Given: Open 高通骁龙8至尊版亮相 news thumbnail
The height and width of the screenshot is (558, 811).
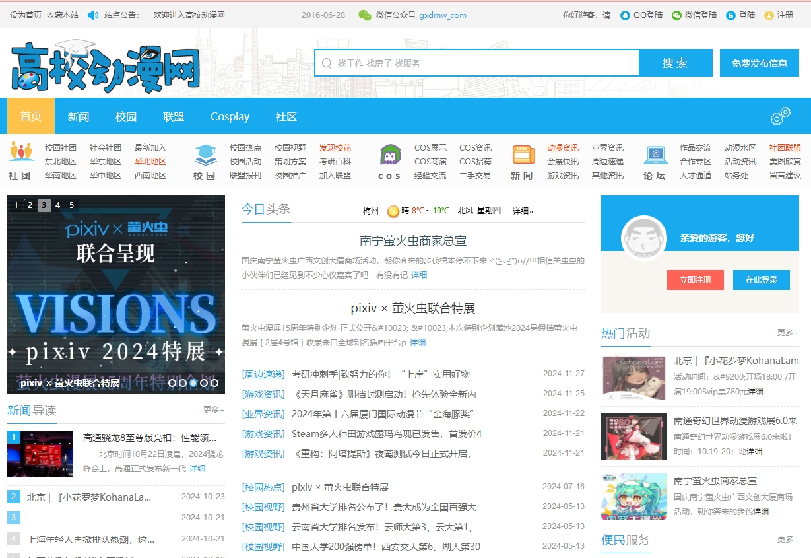Looking at the screenshot, I should click(x=40, y=454).
